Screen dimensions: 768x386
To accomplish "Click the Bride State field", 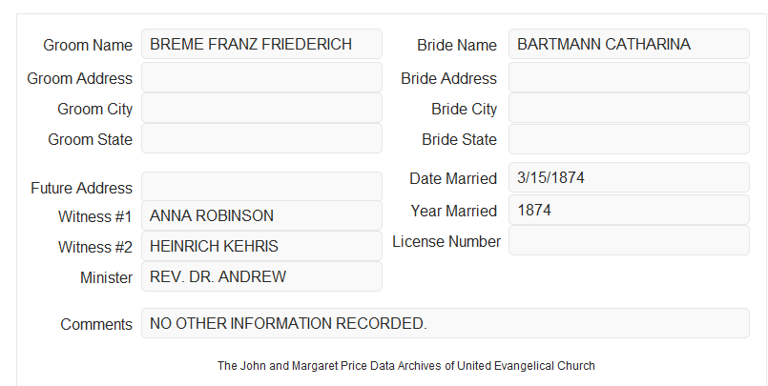I will (x=629, y=139).
